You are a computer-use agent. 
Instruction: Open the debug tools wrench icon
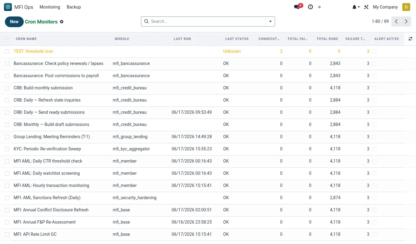[366, 7]
